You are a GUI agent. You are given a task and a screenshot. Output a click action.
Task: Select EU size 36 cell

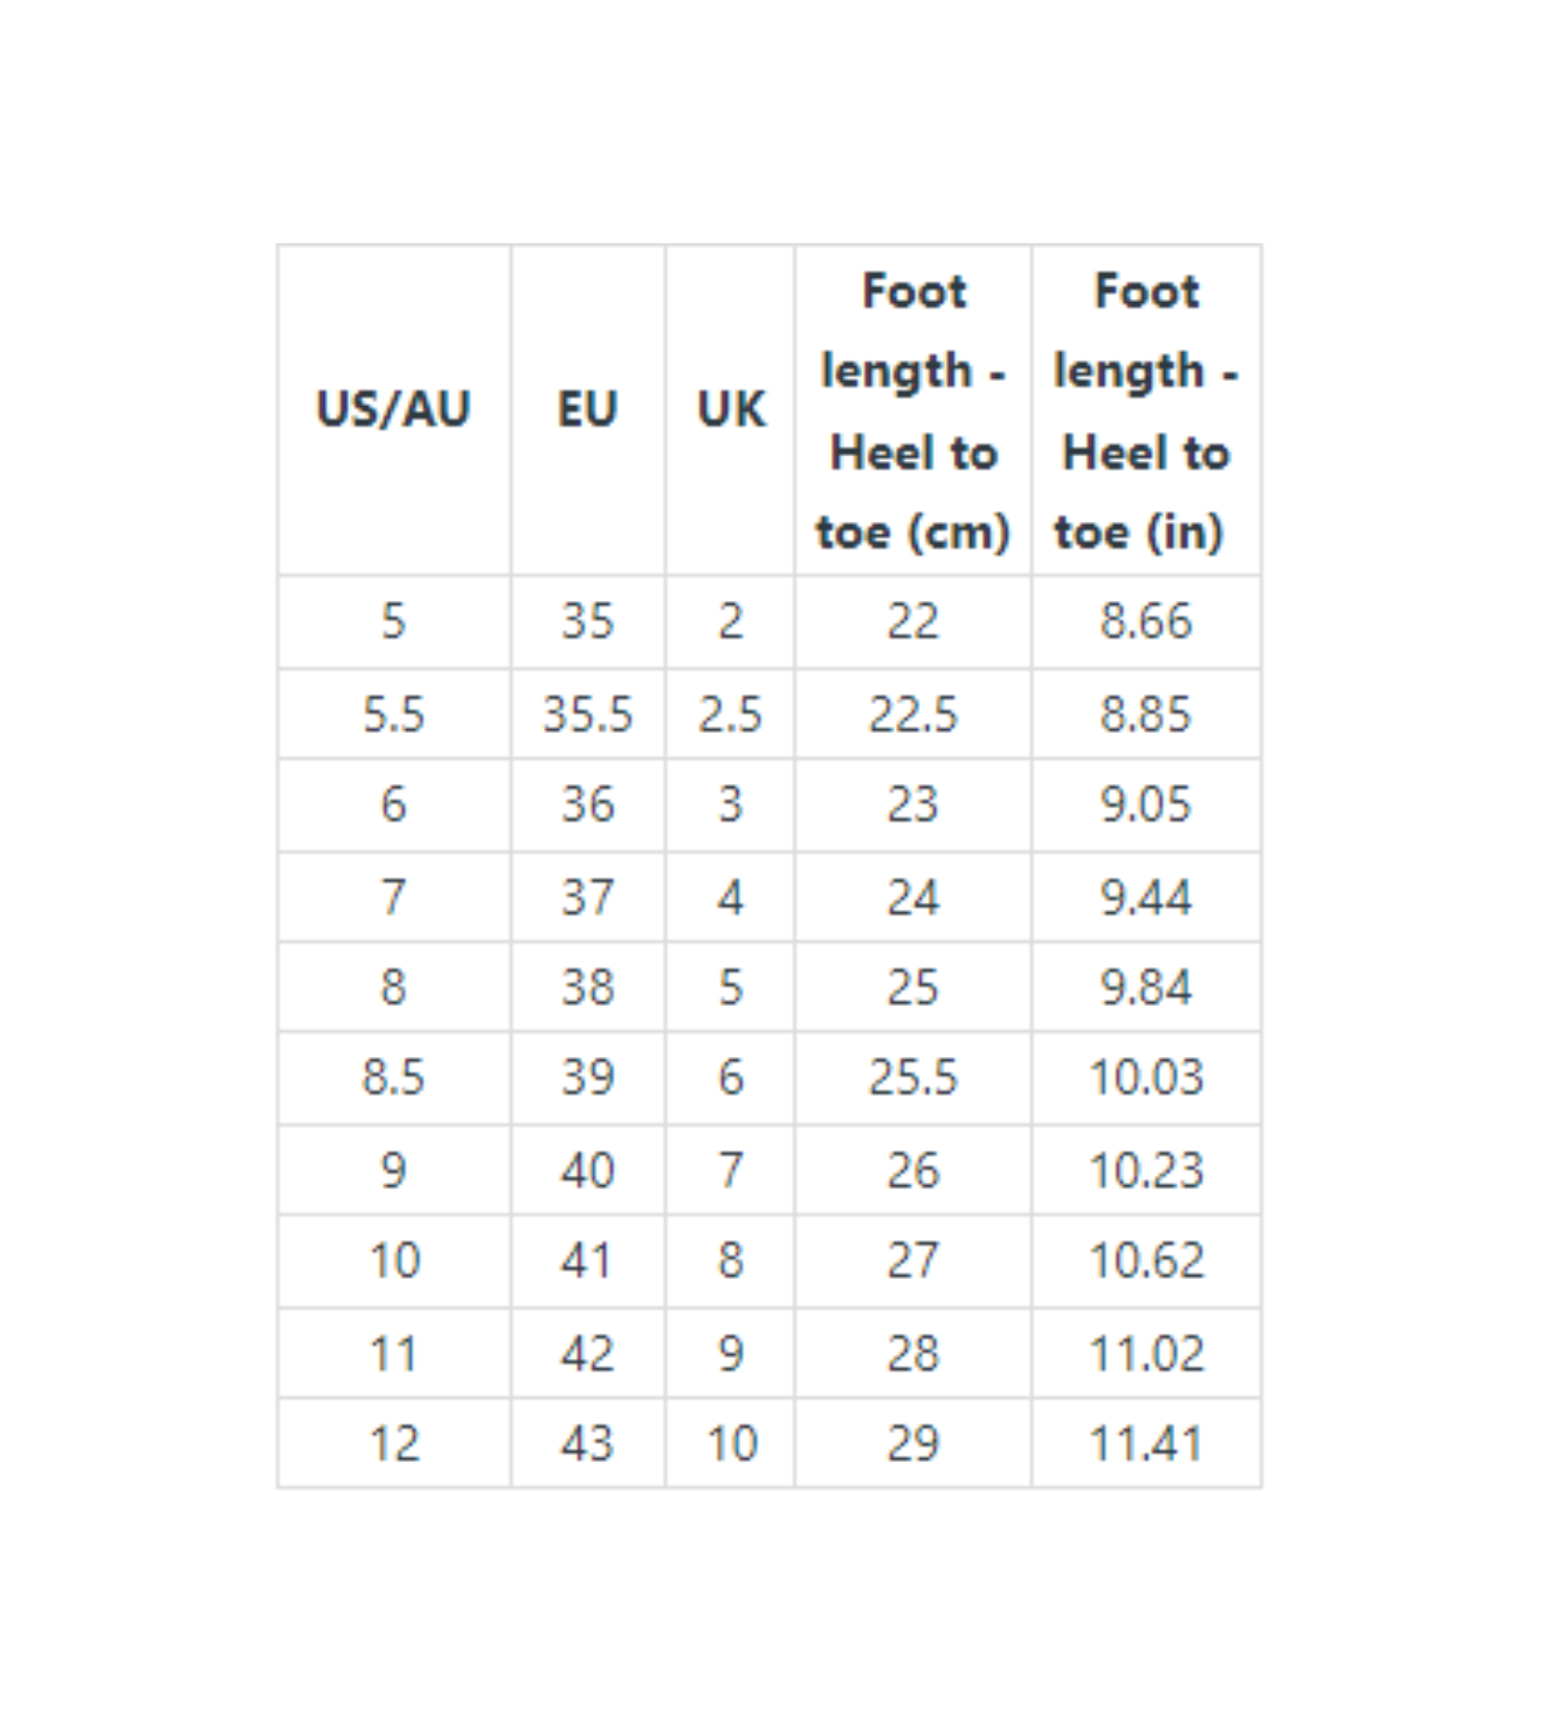(x=587, y=804)
